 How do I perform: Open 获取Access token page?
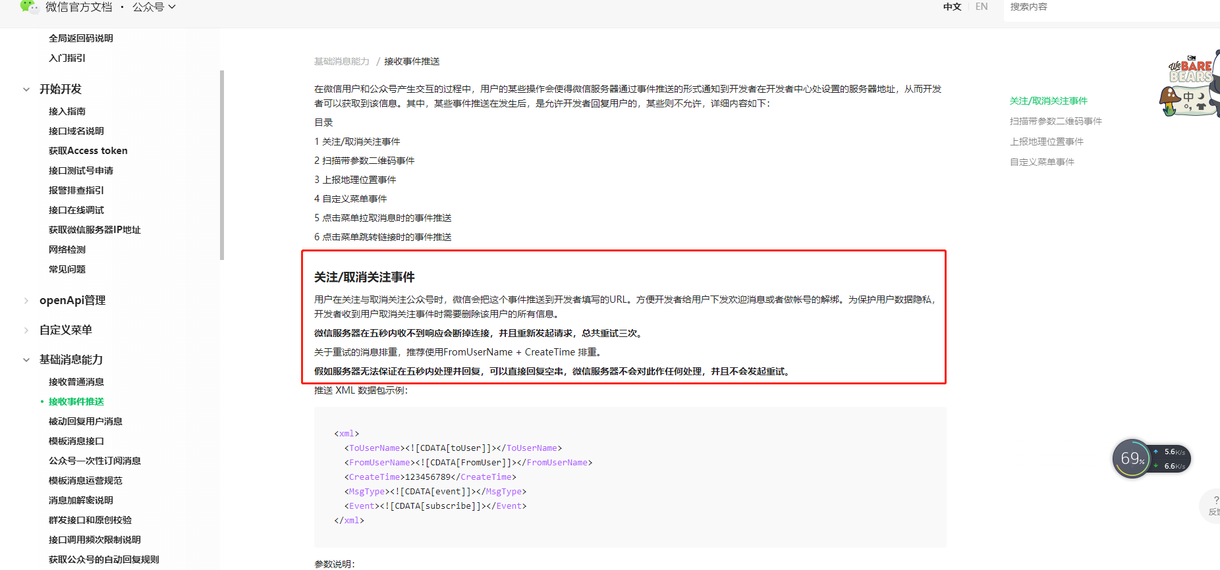(88, 151)
